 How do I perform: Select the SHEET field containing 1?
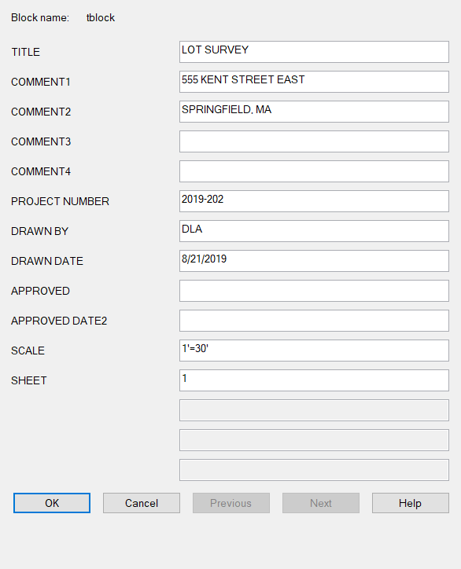coord(314,380)
